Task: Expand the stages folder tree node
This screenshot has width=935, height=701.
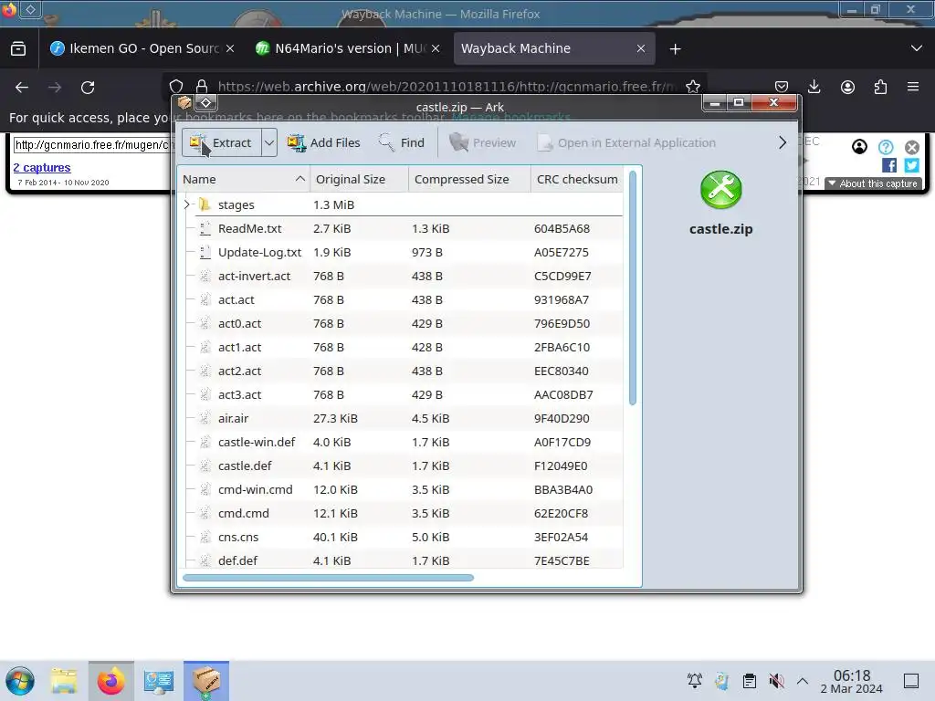Action: [186, 205]
